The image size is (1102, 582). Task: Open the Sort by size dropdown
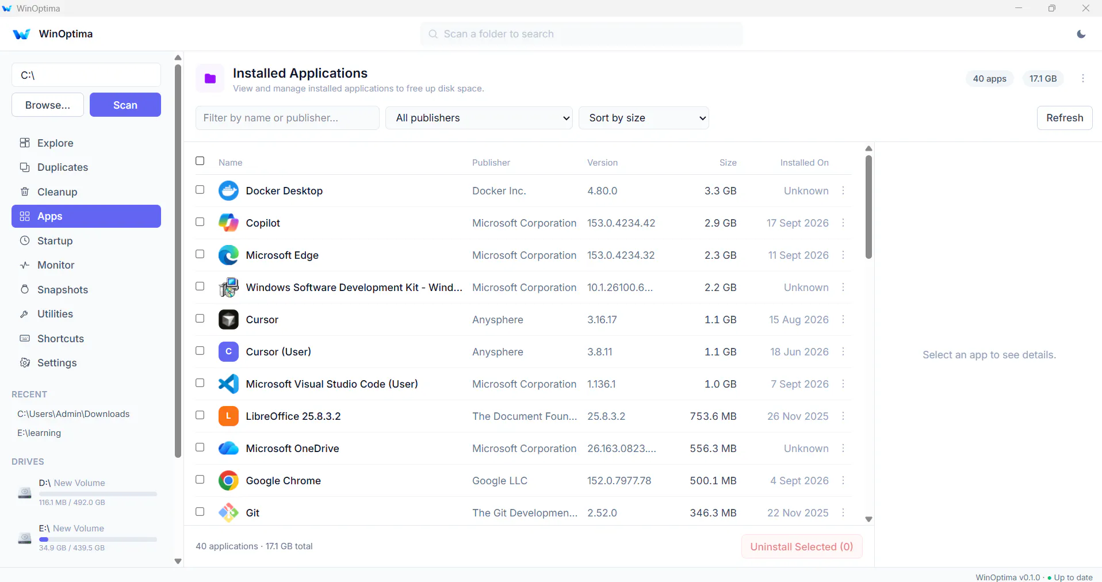(x=644, y=118)
